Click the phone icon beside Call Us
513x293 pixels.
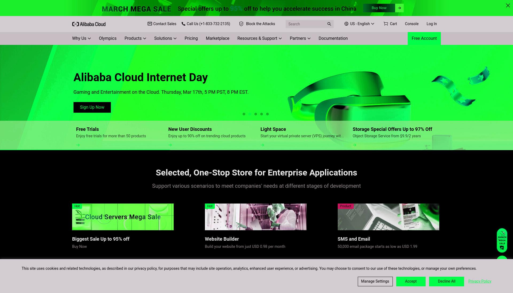[x=183, y=24]
